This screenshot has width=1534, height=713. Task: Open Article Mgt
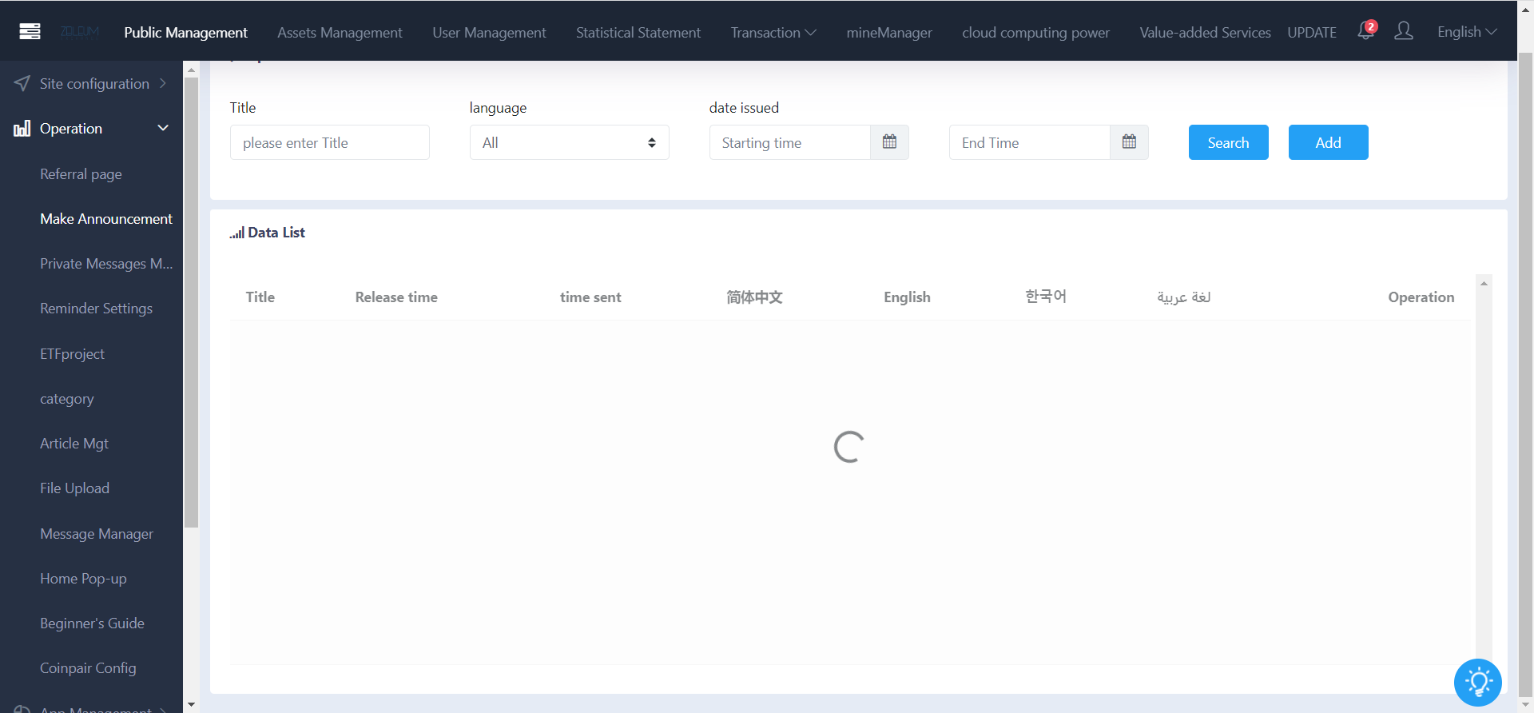74,443
